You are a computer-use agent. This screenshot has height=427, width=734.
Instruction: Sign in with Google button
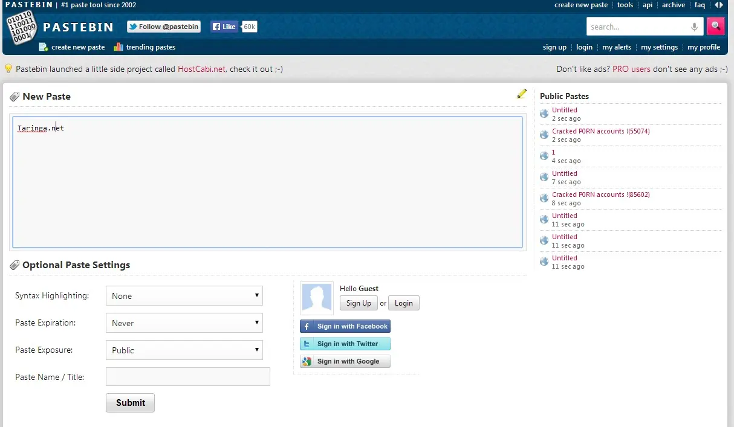[x=345, y=361]
